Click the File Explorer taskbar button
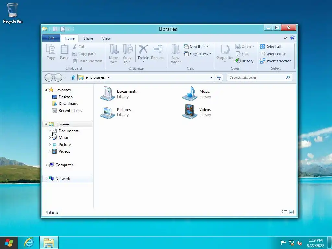This screenshot has width=332, height=249. [x=49, y=243]
